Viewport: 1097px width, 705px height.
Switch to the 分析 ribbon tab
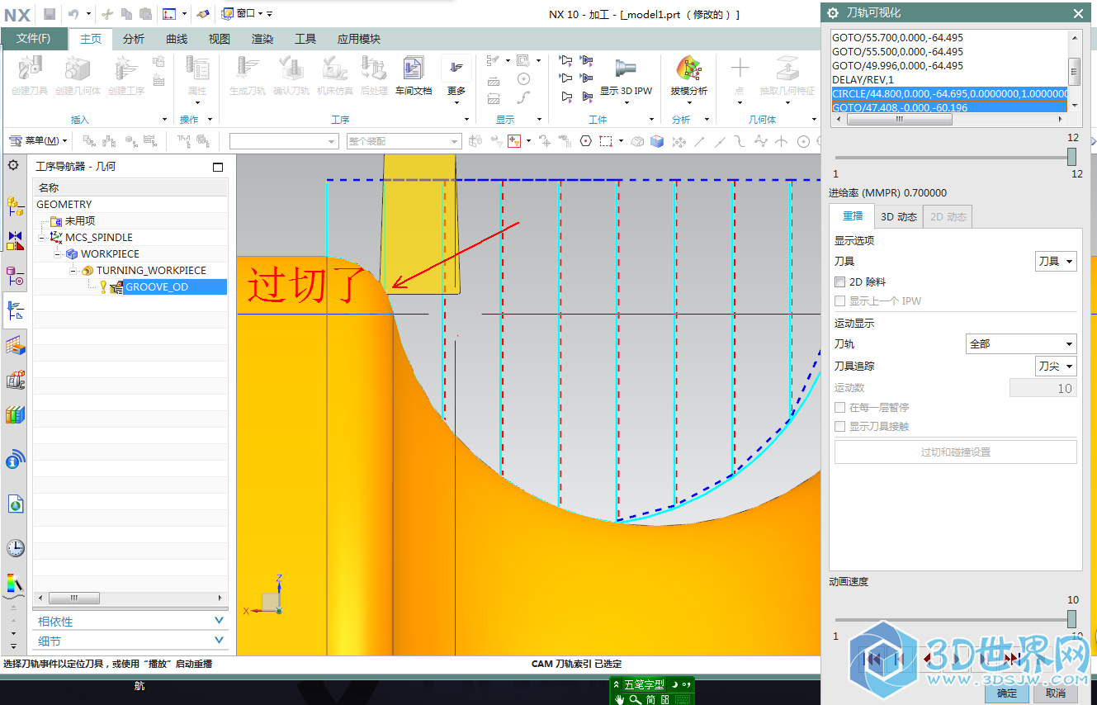[x=134, y=39]
